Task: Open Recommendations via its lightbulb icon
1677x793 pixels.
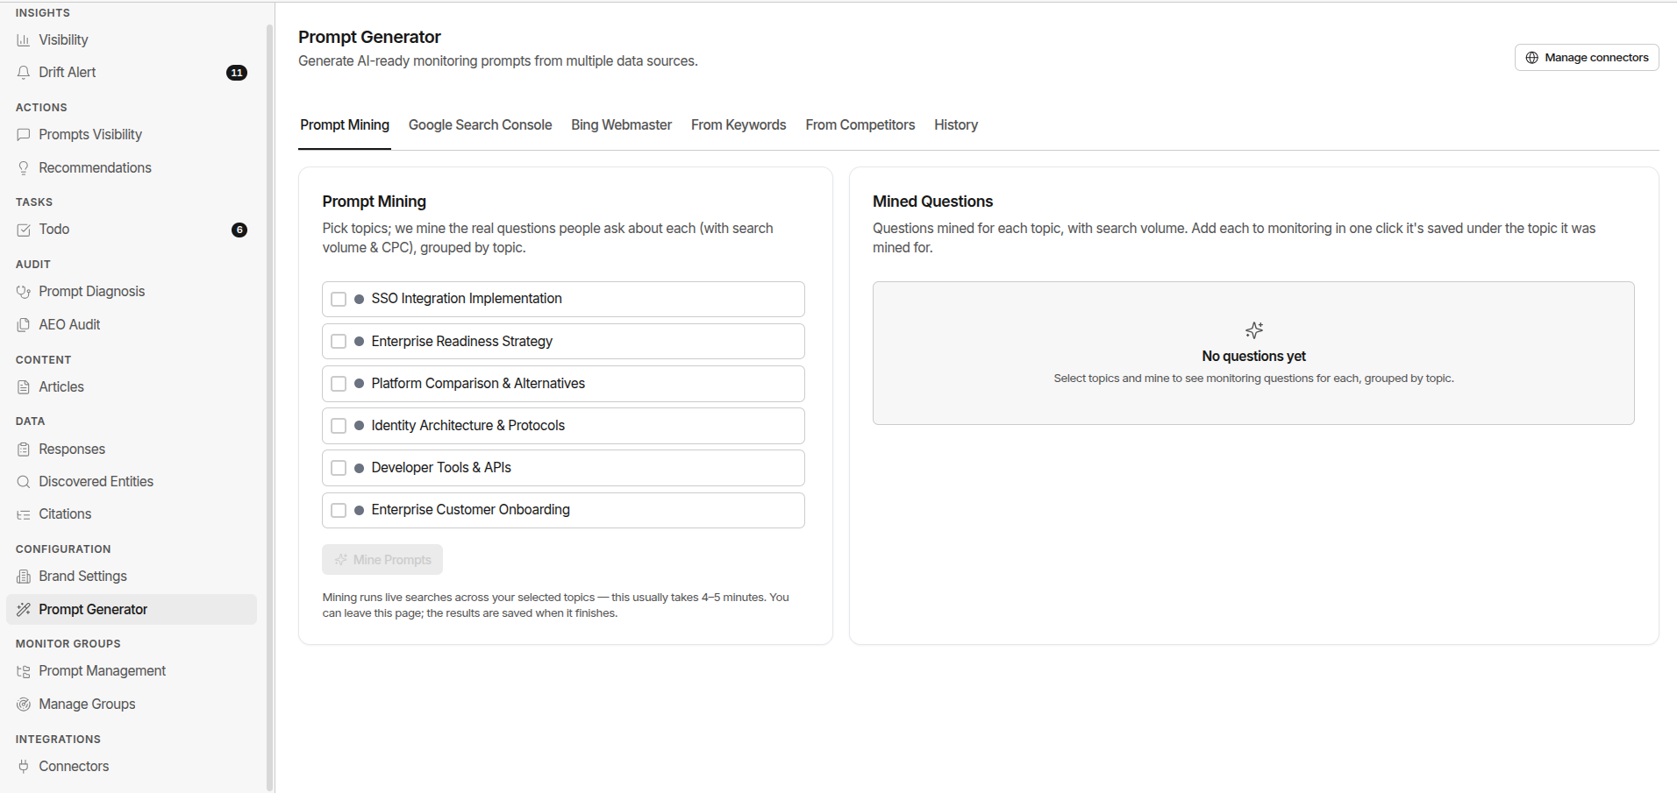Action: point(24,167)
